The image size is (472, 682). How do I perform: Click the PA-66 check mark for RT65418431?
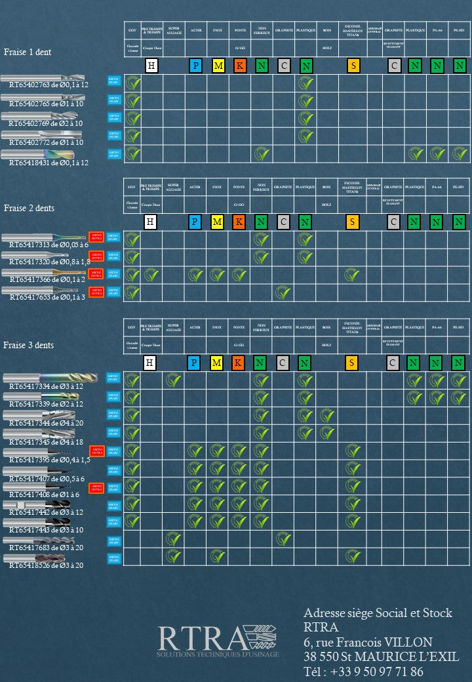(437, 153)
